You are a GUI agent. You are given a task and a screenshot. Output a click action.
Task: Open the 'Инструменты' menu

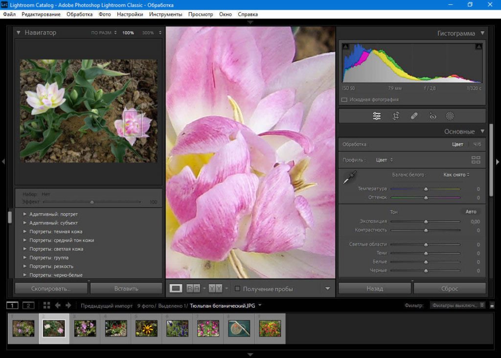pos(165,14)
